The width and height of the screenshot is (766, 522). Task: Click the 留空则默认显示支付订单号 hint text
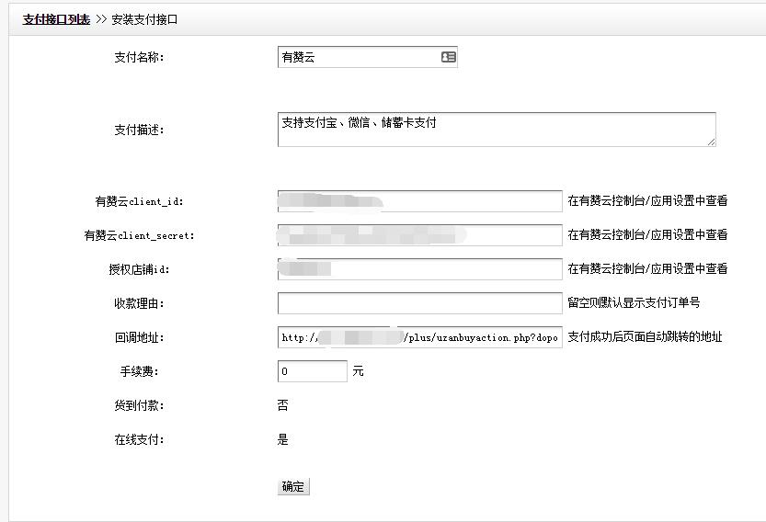pos(634,302)
